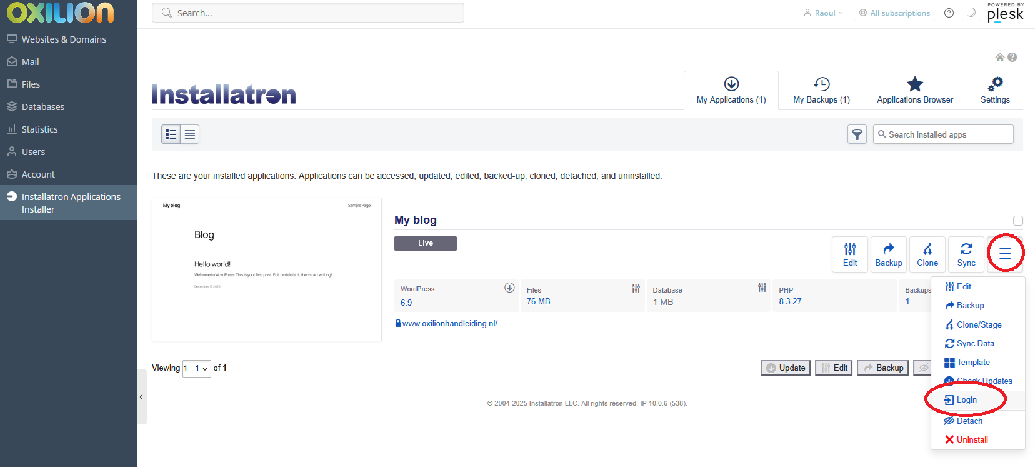The image size is (1035, 467).
Task: Select Detach in the dropdown menu
Action: (x=978, y=421)
